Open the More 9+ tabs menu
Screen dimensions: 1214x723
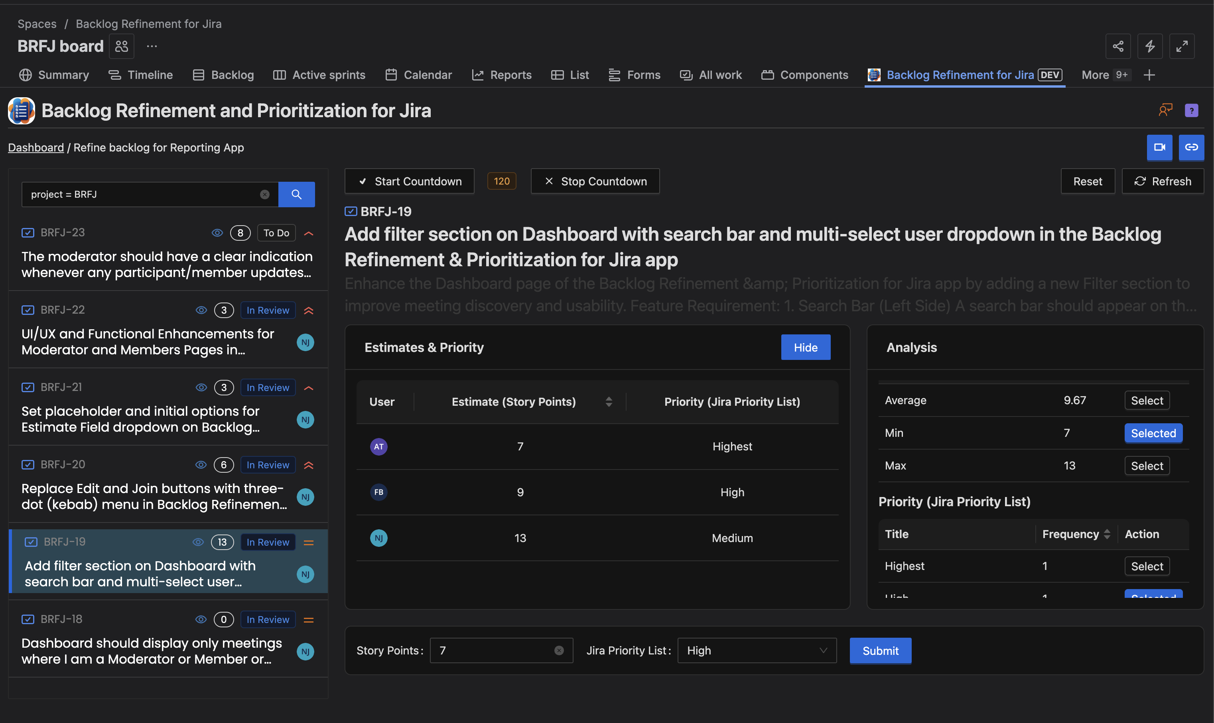point(1104,75)
